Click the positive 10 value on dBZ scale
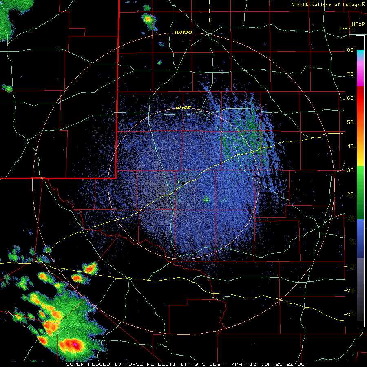Screen dimensions: 367x367 350,219
